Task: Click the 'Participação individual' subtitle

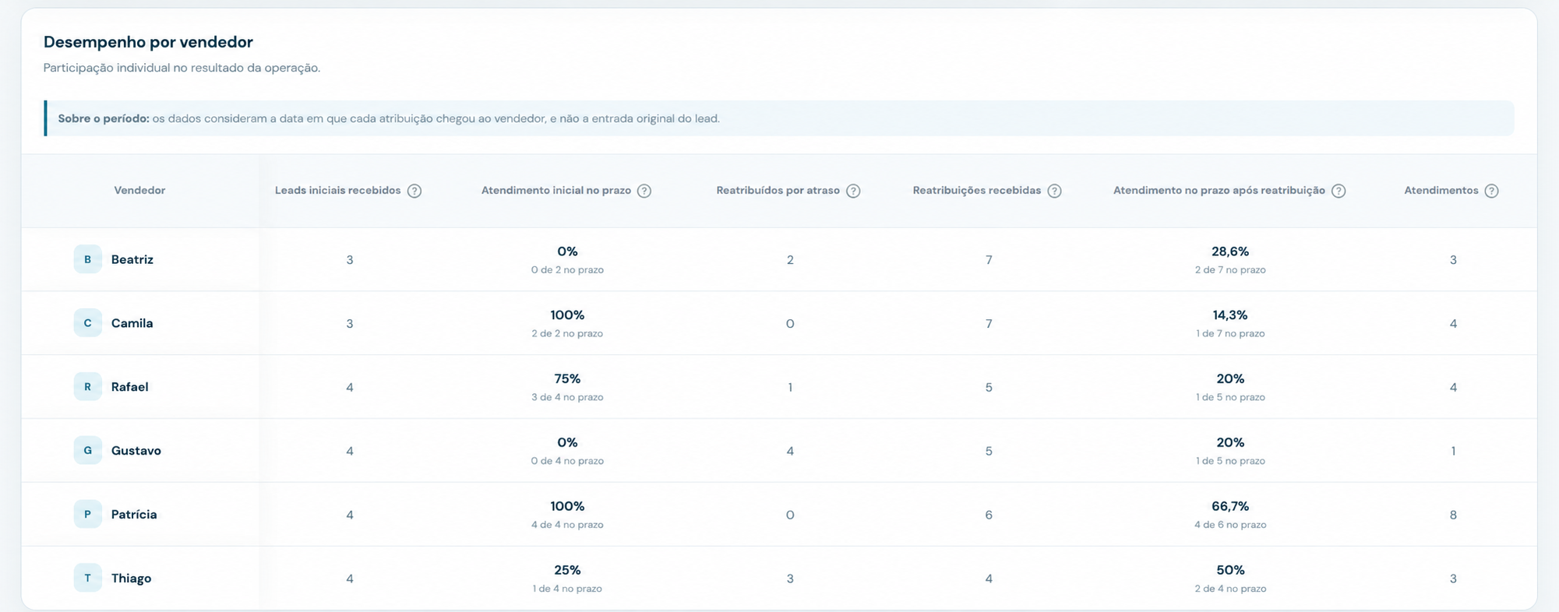Action: (x=182, y=68)
